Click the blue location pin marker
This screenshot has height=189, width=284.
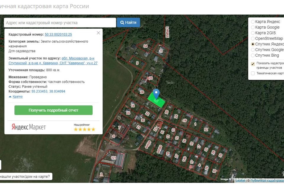point(156,93)
